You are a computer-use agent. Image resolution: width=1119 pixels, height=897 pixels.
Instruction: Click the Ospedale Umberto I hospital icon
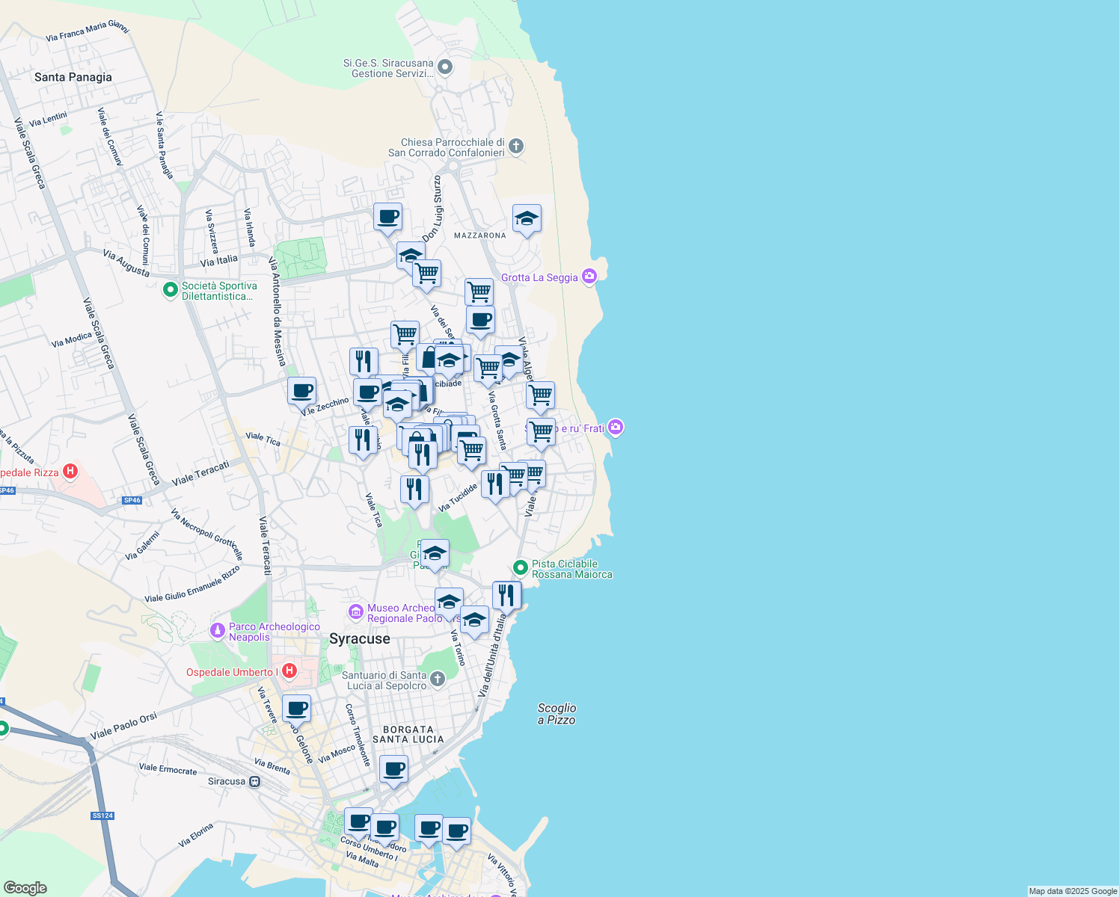(289, 671)
